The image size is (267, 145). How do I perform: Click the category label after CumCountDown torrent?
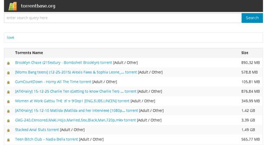(104, 82)
